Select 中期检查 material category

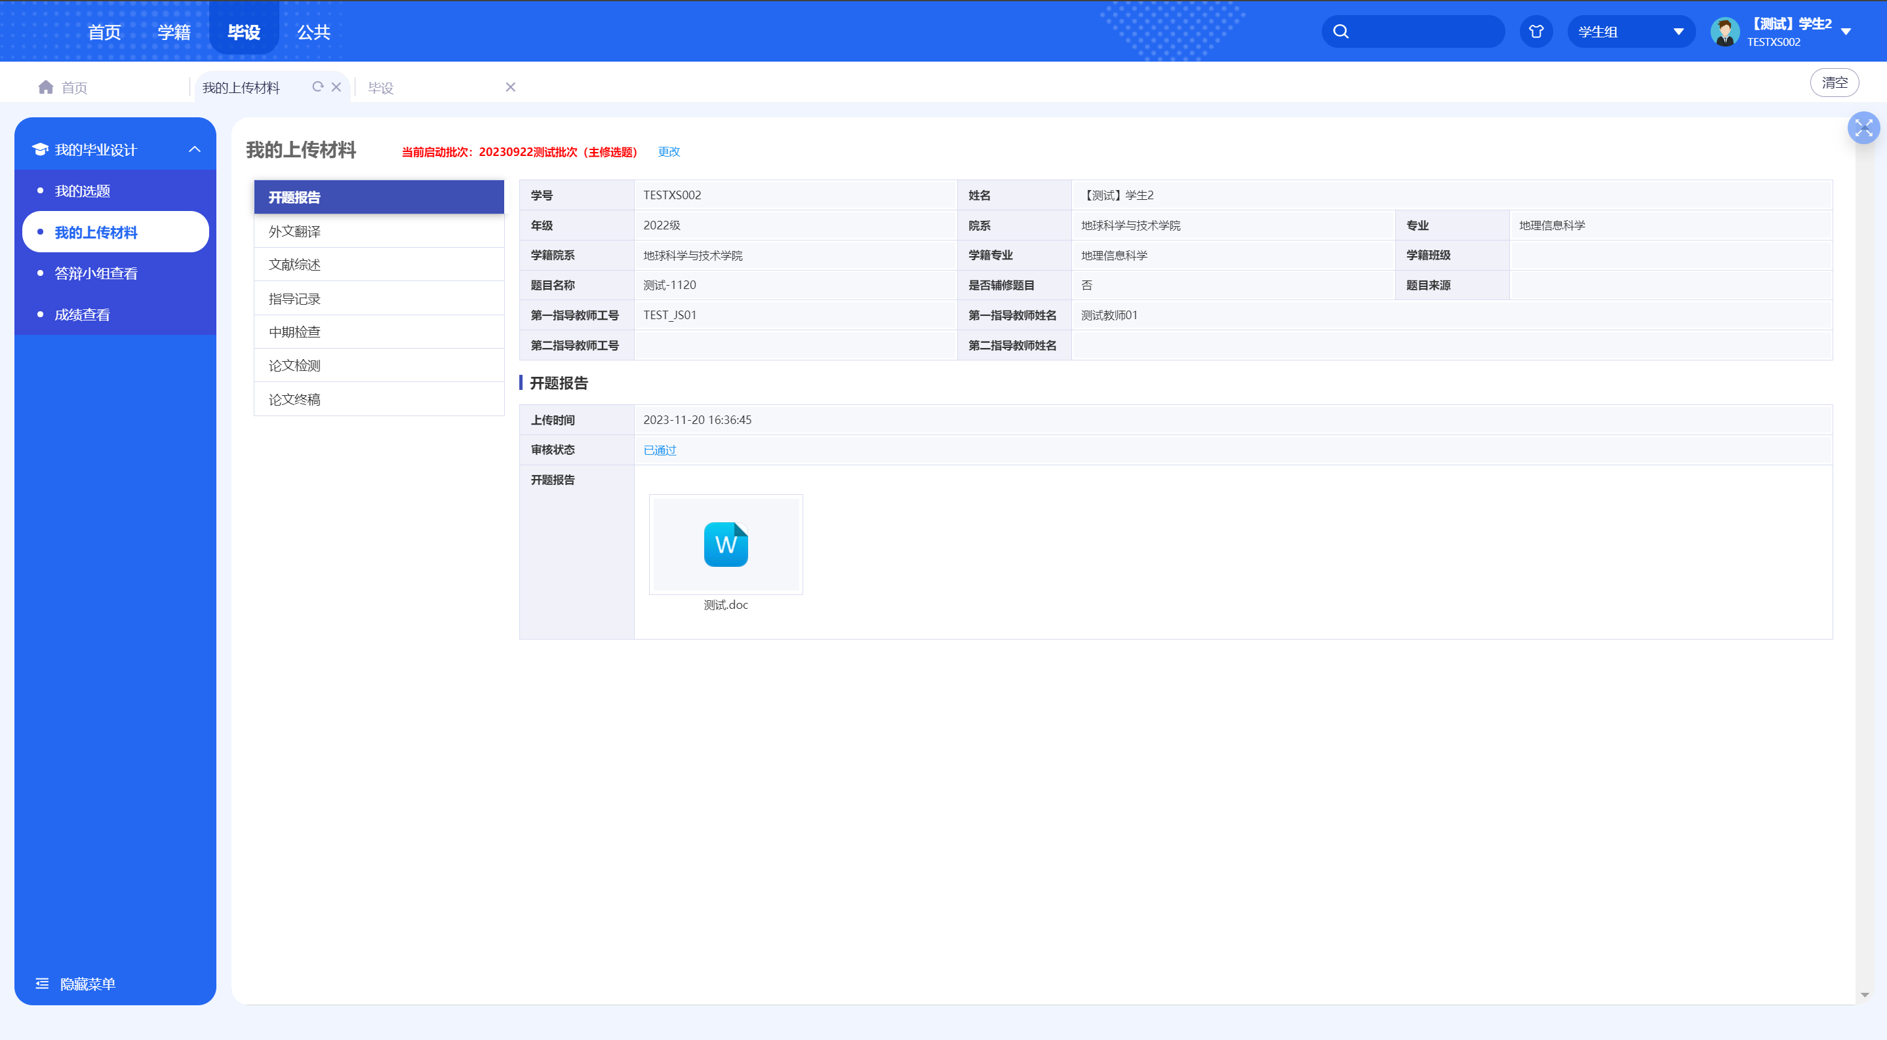tap(379, 332)
